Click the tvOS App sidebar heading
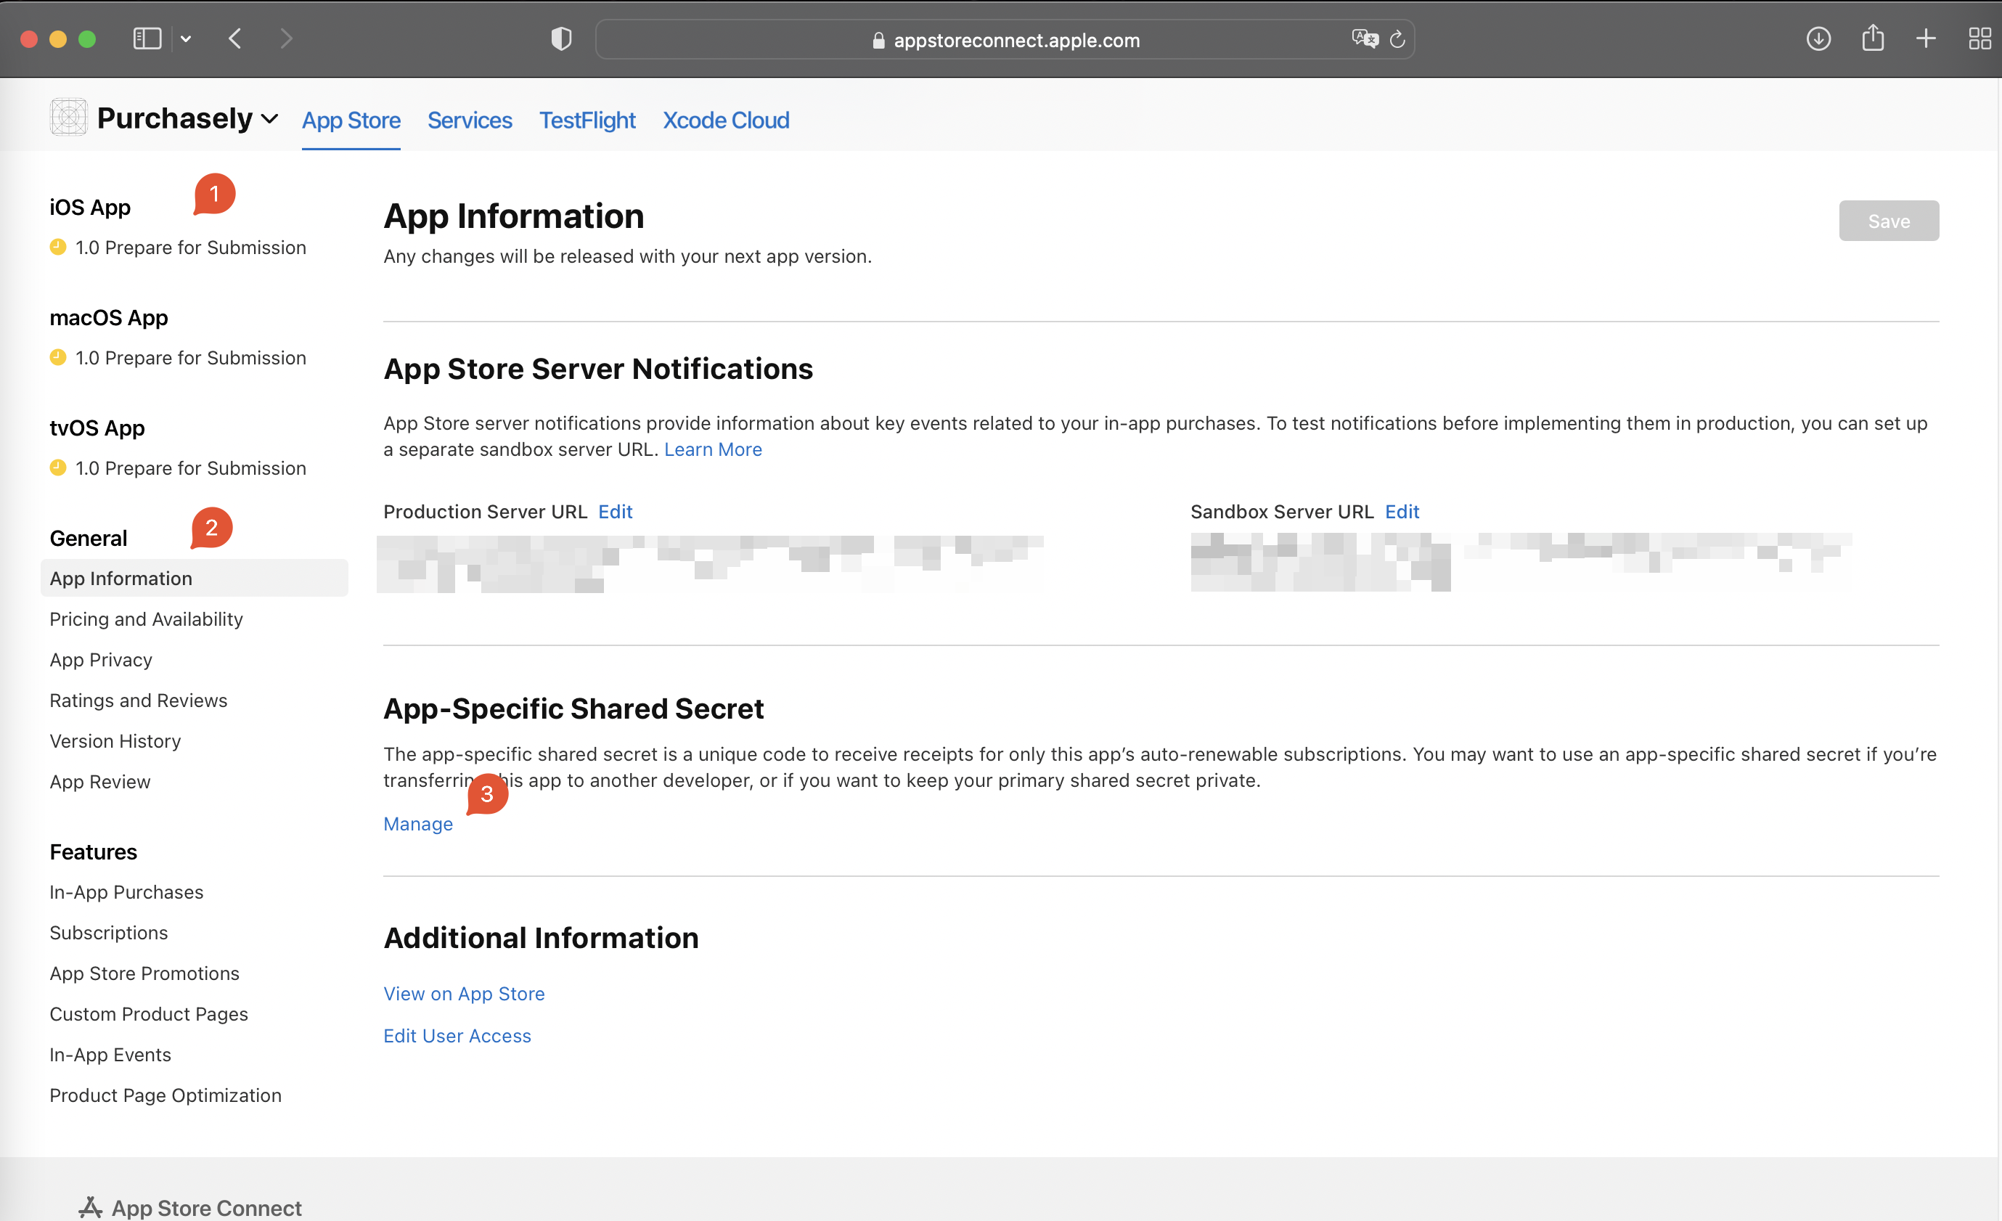 click(97, 428)
